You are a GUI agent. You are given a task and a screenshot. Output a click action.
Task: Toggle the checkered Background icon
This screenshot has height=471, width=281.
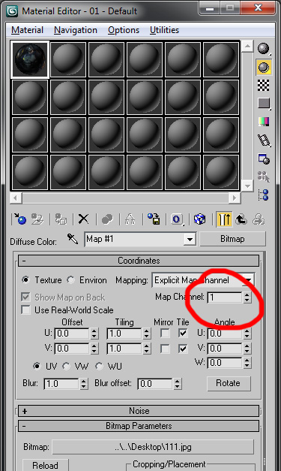(263, 85)
